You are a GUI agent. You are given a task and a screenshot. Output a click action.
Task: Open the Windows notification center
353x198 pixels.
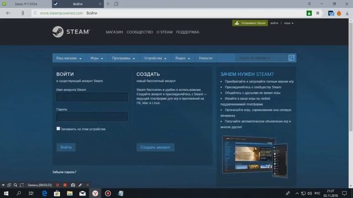coord(344,193)
